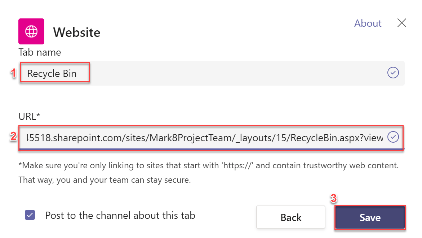
Task: Click the checkmark icon in the URL field
Action: [393, 137]
